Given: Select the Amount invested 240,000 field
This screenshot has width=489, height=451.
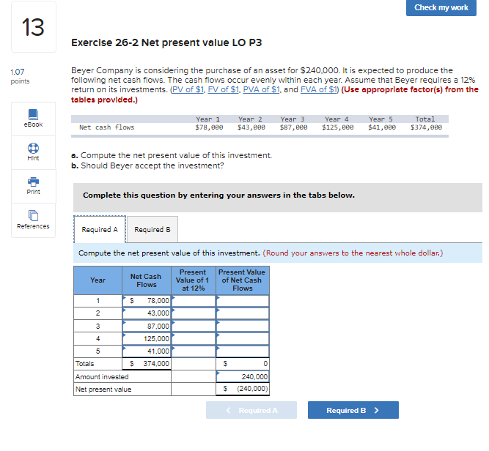Looking at the screenshot, I should pos(243,376).
